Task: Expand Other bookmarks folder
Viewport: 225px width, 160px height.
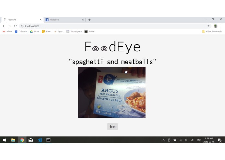Action: coord(212,31)
